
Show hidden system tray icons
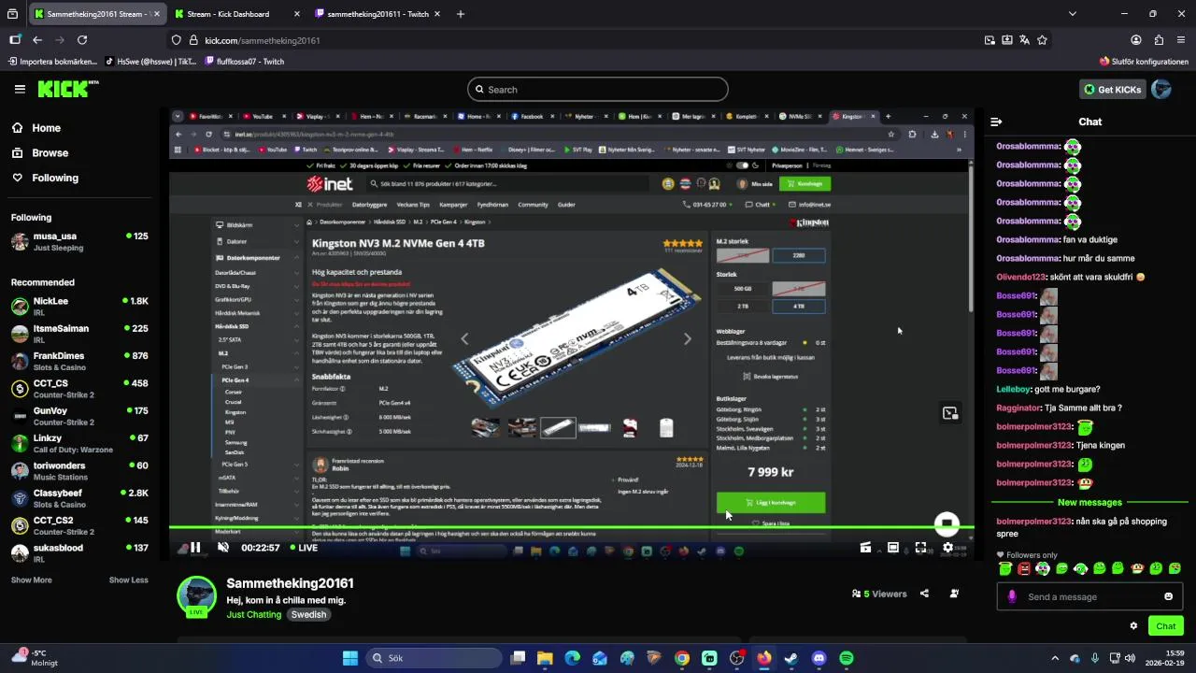(x=1055, y=658)
